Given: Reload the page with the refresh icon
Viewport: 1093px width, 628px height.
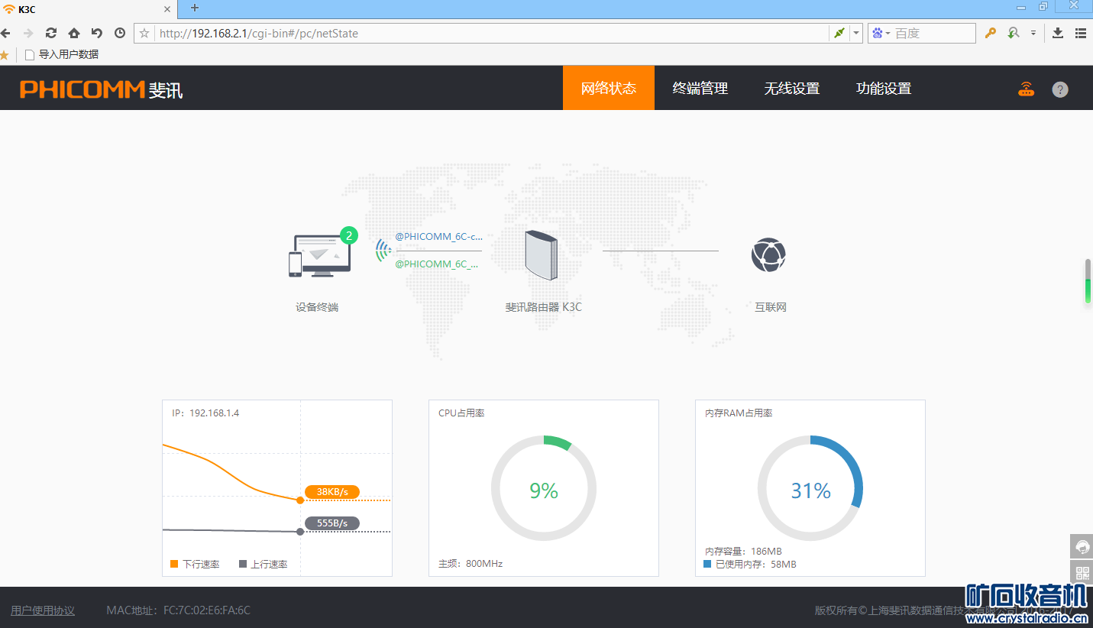Looking at the screenshot, I should (51, 33).
